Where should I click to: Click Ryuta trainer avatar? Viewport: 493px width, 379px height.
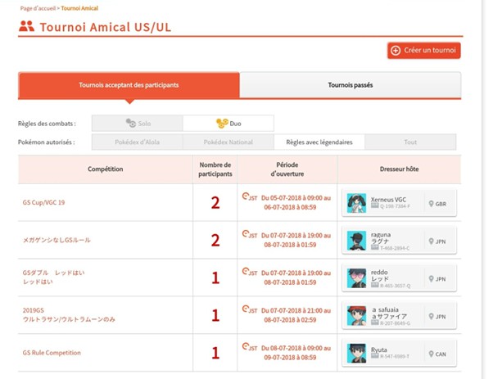(356, 354)
